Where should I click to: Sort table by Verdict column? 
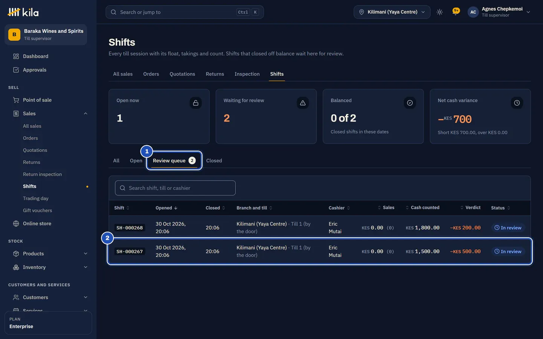470,208
